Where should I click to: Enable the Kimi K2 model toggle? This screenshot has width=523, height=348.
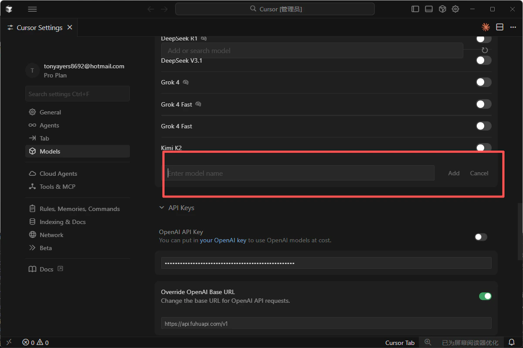coord(484,147)
